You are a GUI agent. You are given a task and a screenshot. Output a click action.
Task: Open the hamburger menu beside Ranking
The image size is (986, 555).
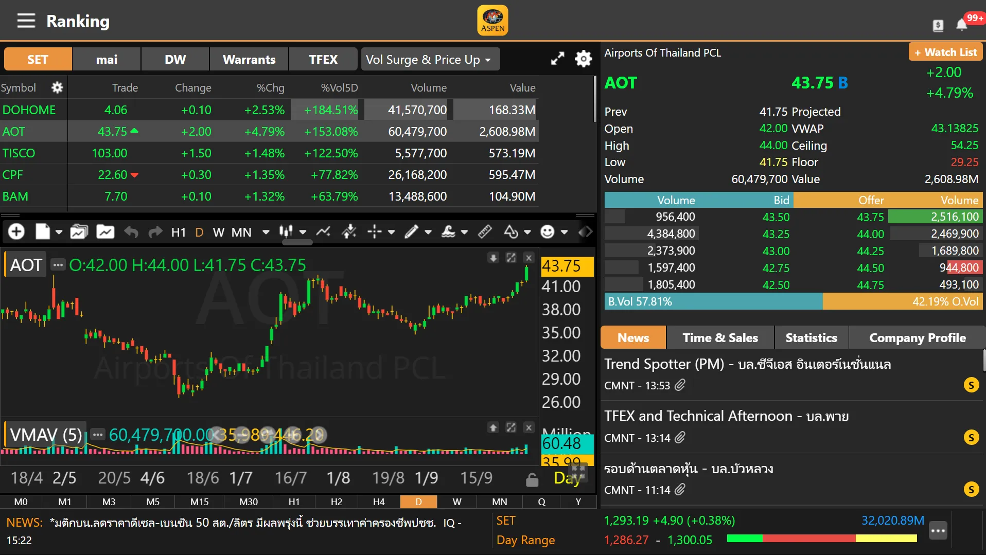(x=26, y=21)
